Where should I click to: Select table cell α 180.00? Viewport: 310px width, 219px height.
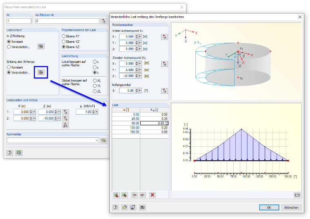point(126,132)
